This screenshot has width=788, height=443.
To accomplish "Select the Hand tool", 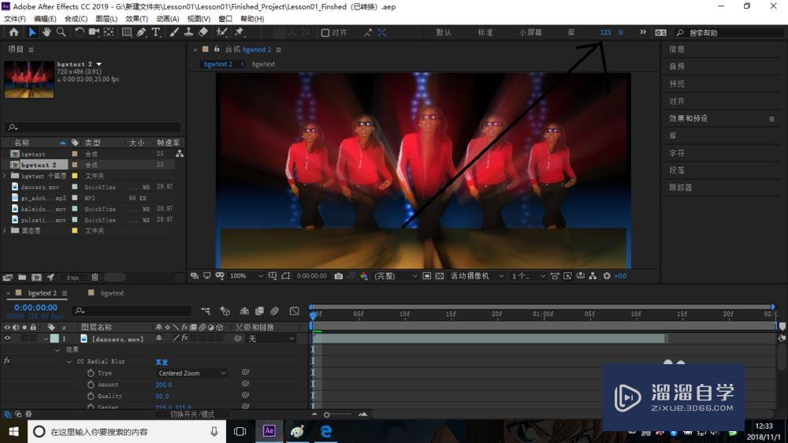I will pyautogui.click(x=46, y=32).
